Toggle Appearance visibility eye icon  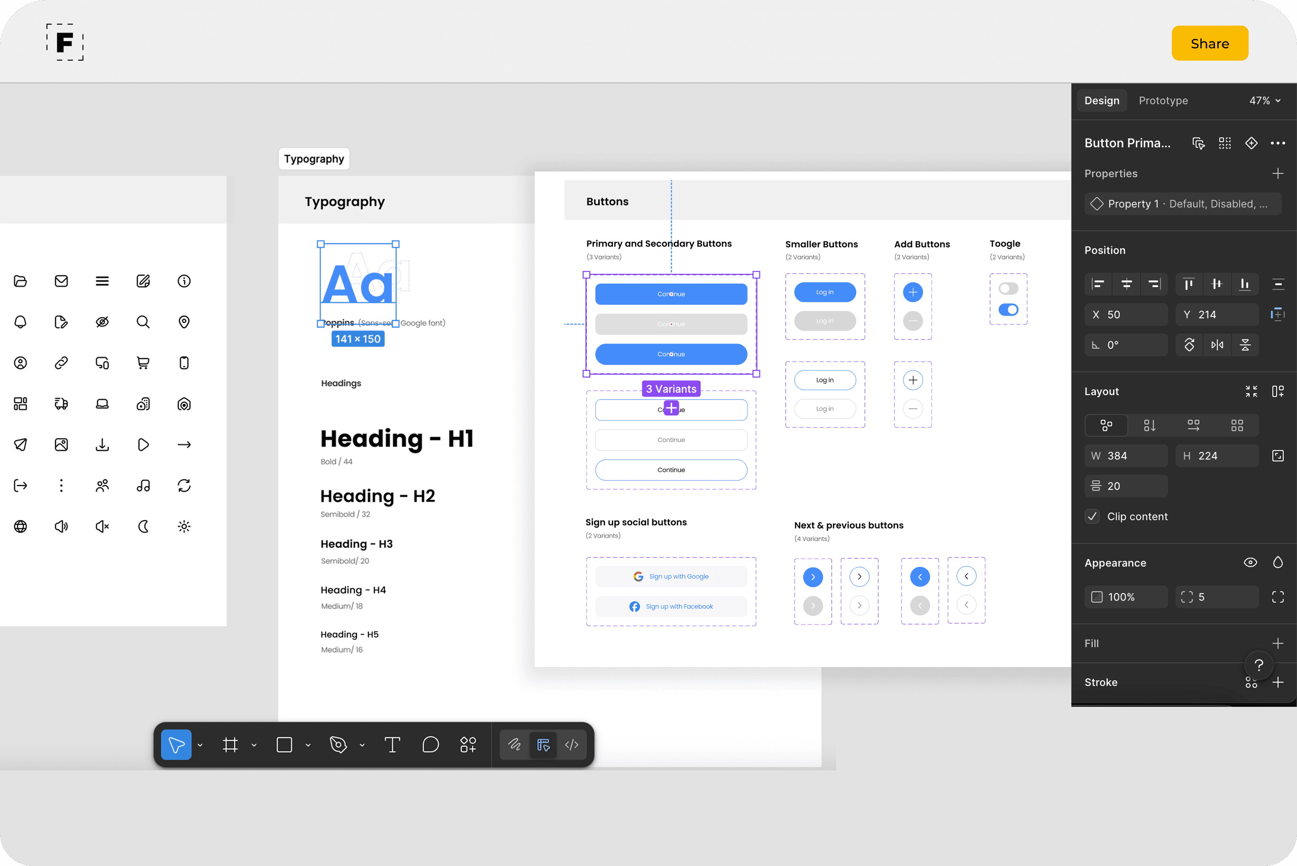[1250, 563]
